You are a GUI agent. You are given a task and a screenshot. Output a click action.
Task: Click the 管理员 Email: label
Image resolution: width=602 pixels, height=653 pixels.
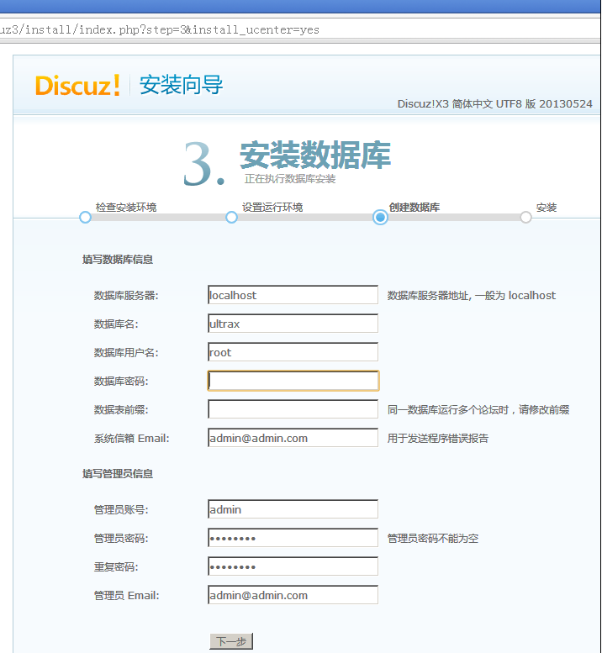(127, 596)
